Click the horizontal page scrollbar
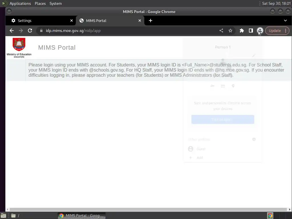Screen dimensions: 292x219 point(148,210)
